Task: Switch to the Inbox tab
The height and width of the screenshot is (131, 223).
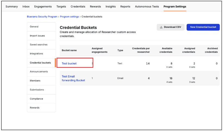Action: (x=26, y=6)
